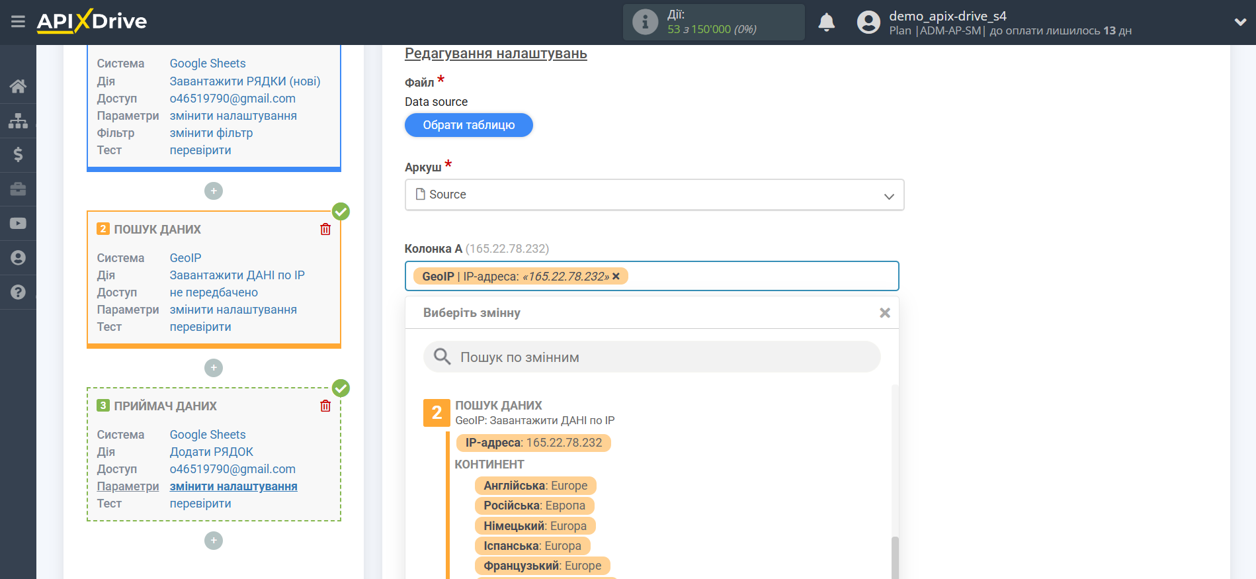Click змінити налаштування in ПОШУК ДАНИХ

pyautogui.click(x=233, y=309)
